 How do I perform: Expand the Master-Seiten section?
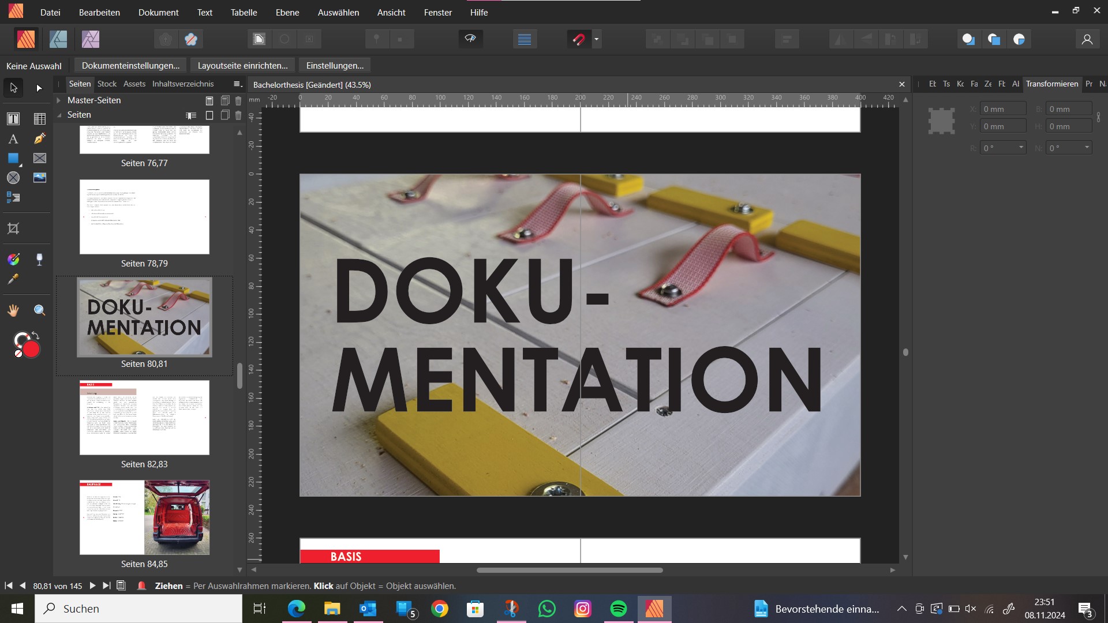(59, 100)
